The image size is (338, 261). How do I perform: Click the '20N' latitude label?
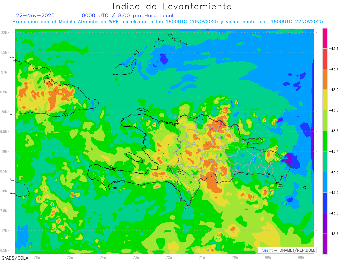[x=5, y=112]
